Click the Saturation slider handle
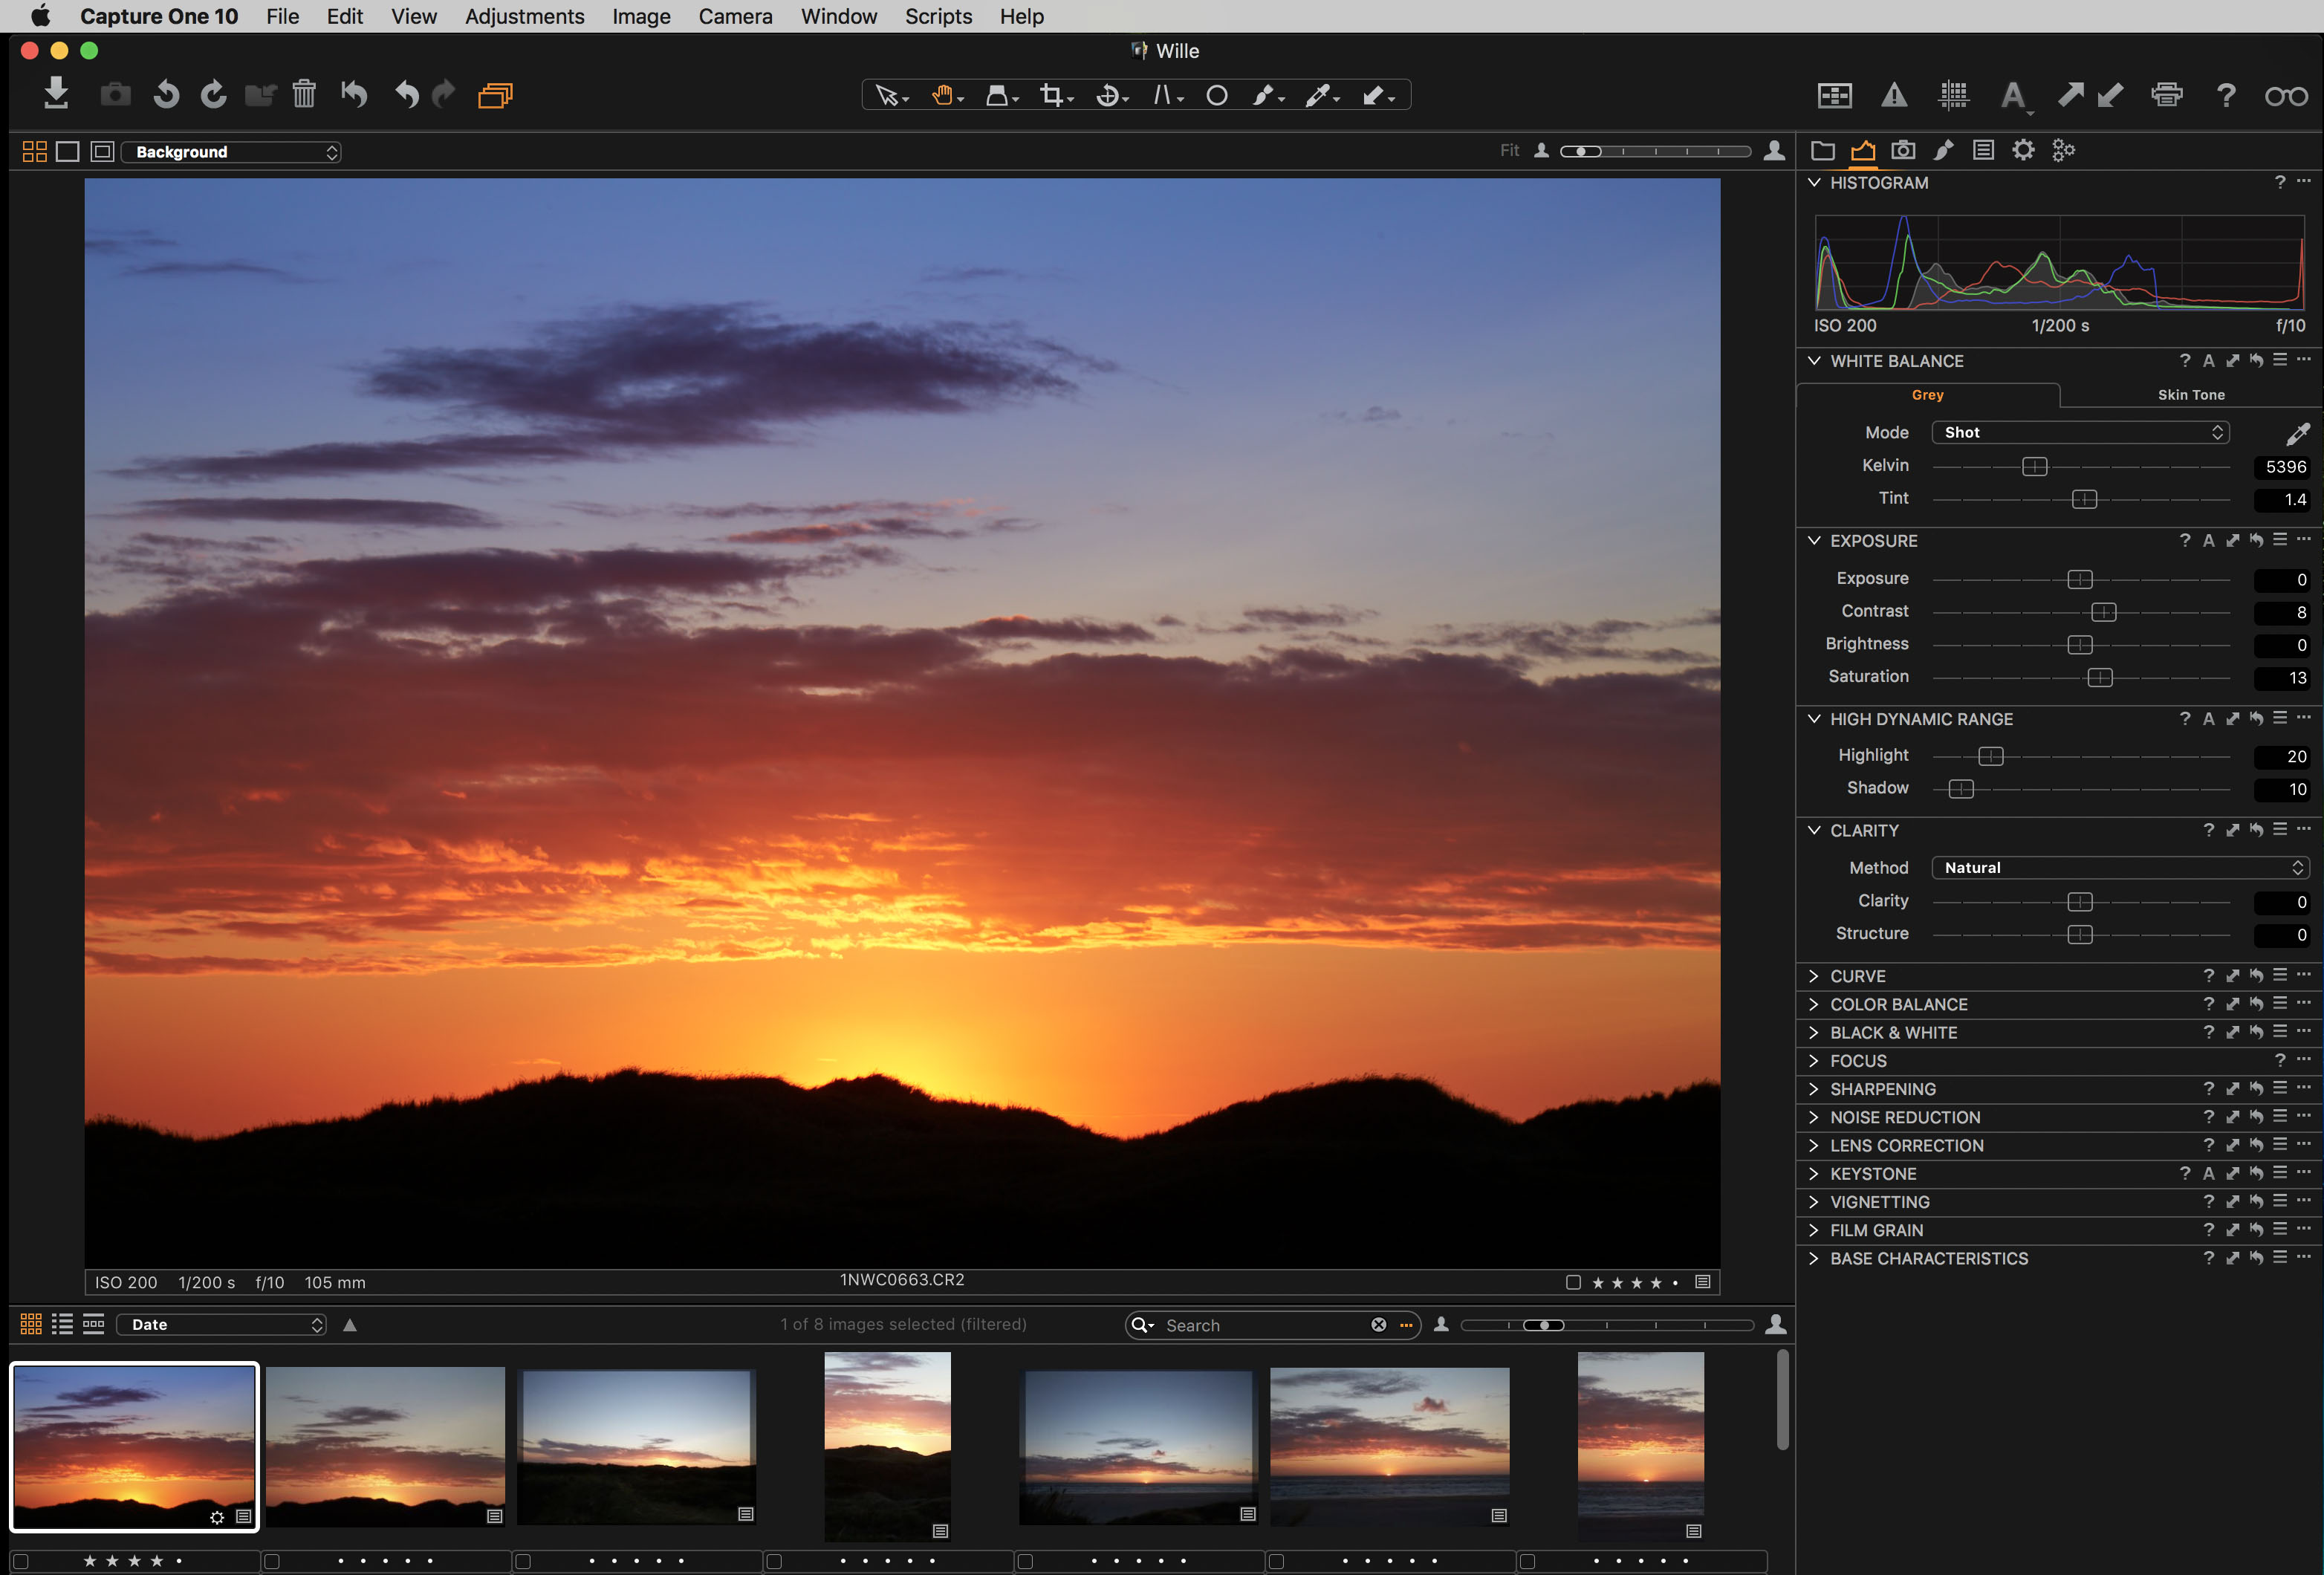 pyautogui.click(x=2100, y=678)
